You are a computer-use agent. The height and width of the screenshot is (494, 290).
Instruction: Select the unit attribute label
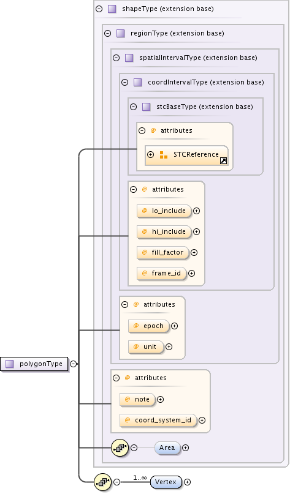(150, 346)
